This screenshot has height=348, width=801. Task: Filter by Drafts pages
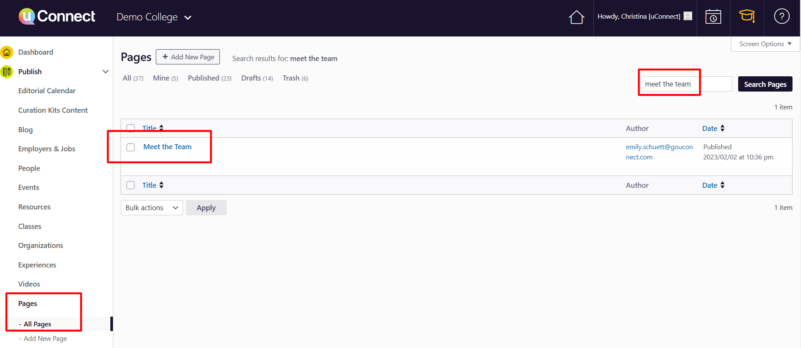click(x=251, y=78)
